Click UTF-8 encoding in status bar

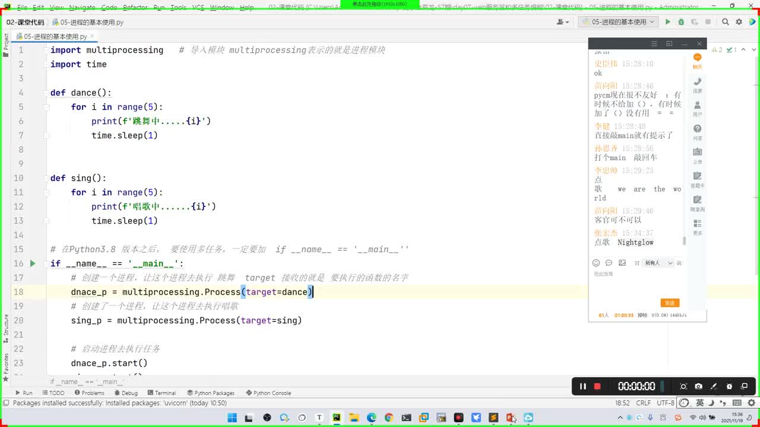tap(665, 403)
